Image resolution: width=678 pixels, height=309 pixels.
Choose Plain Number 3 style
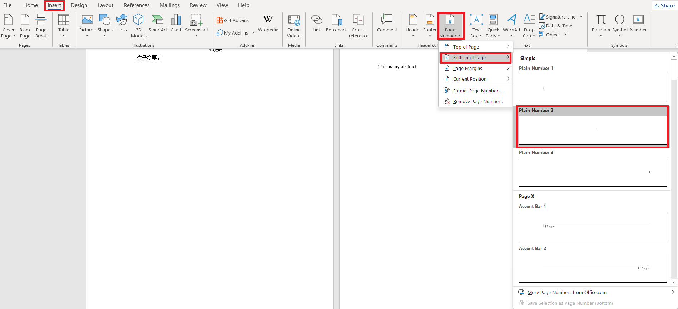pyautogui.click(x=593, y=168)
